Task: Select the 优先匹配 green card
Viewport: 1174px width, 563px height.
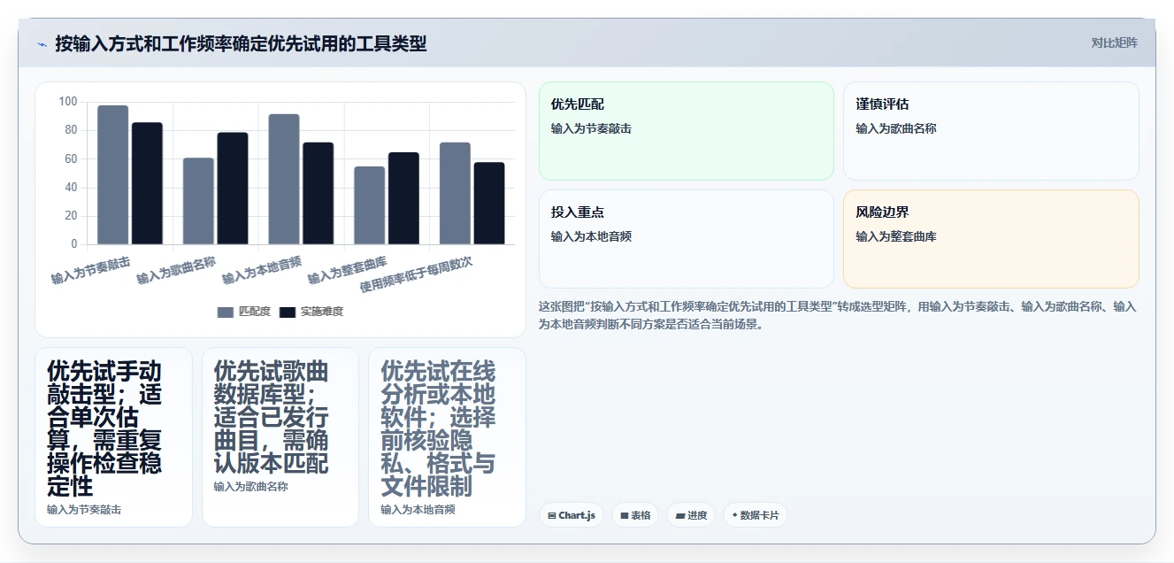Action: click(686, 131)
